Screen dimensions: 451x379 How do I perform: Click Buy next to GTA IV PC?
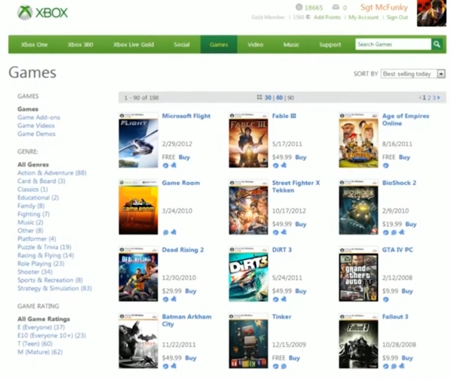pos(407,291)
